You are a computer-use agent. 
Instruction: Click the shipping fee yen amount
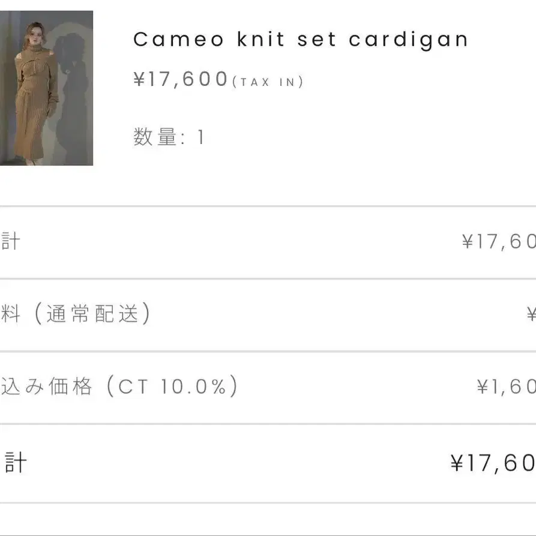pyautogui.click(x=531, y=314)
